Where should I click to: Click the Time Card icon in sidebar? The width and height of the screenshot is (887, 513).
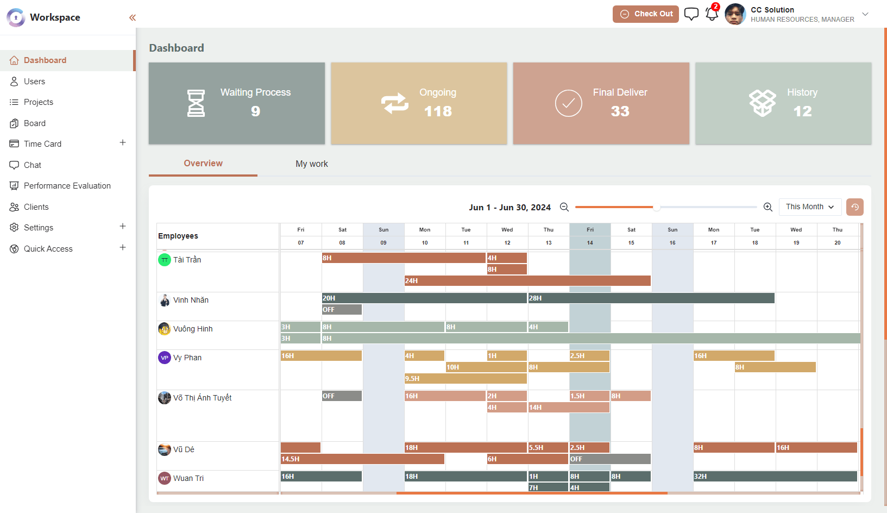[x=14, y=144]
